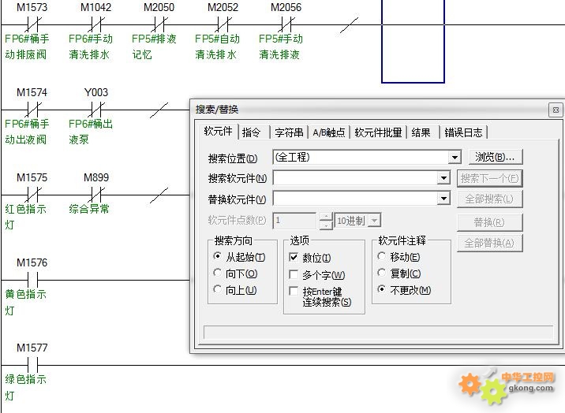This screenshot has width=565, height=413.
Task: Select the M1573 contact
Action: point(32,24)
